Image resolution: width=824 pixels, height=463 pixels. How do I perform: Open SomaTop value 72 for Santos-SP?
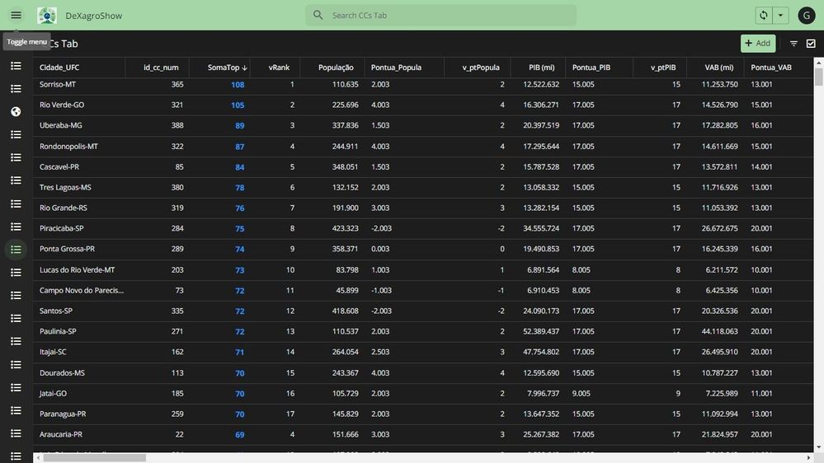(x=240, y=311)
